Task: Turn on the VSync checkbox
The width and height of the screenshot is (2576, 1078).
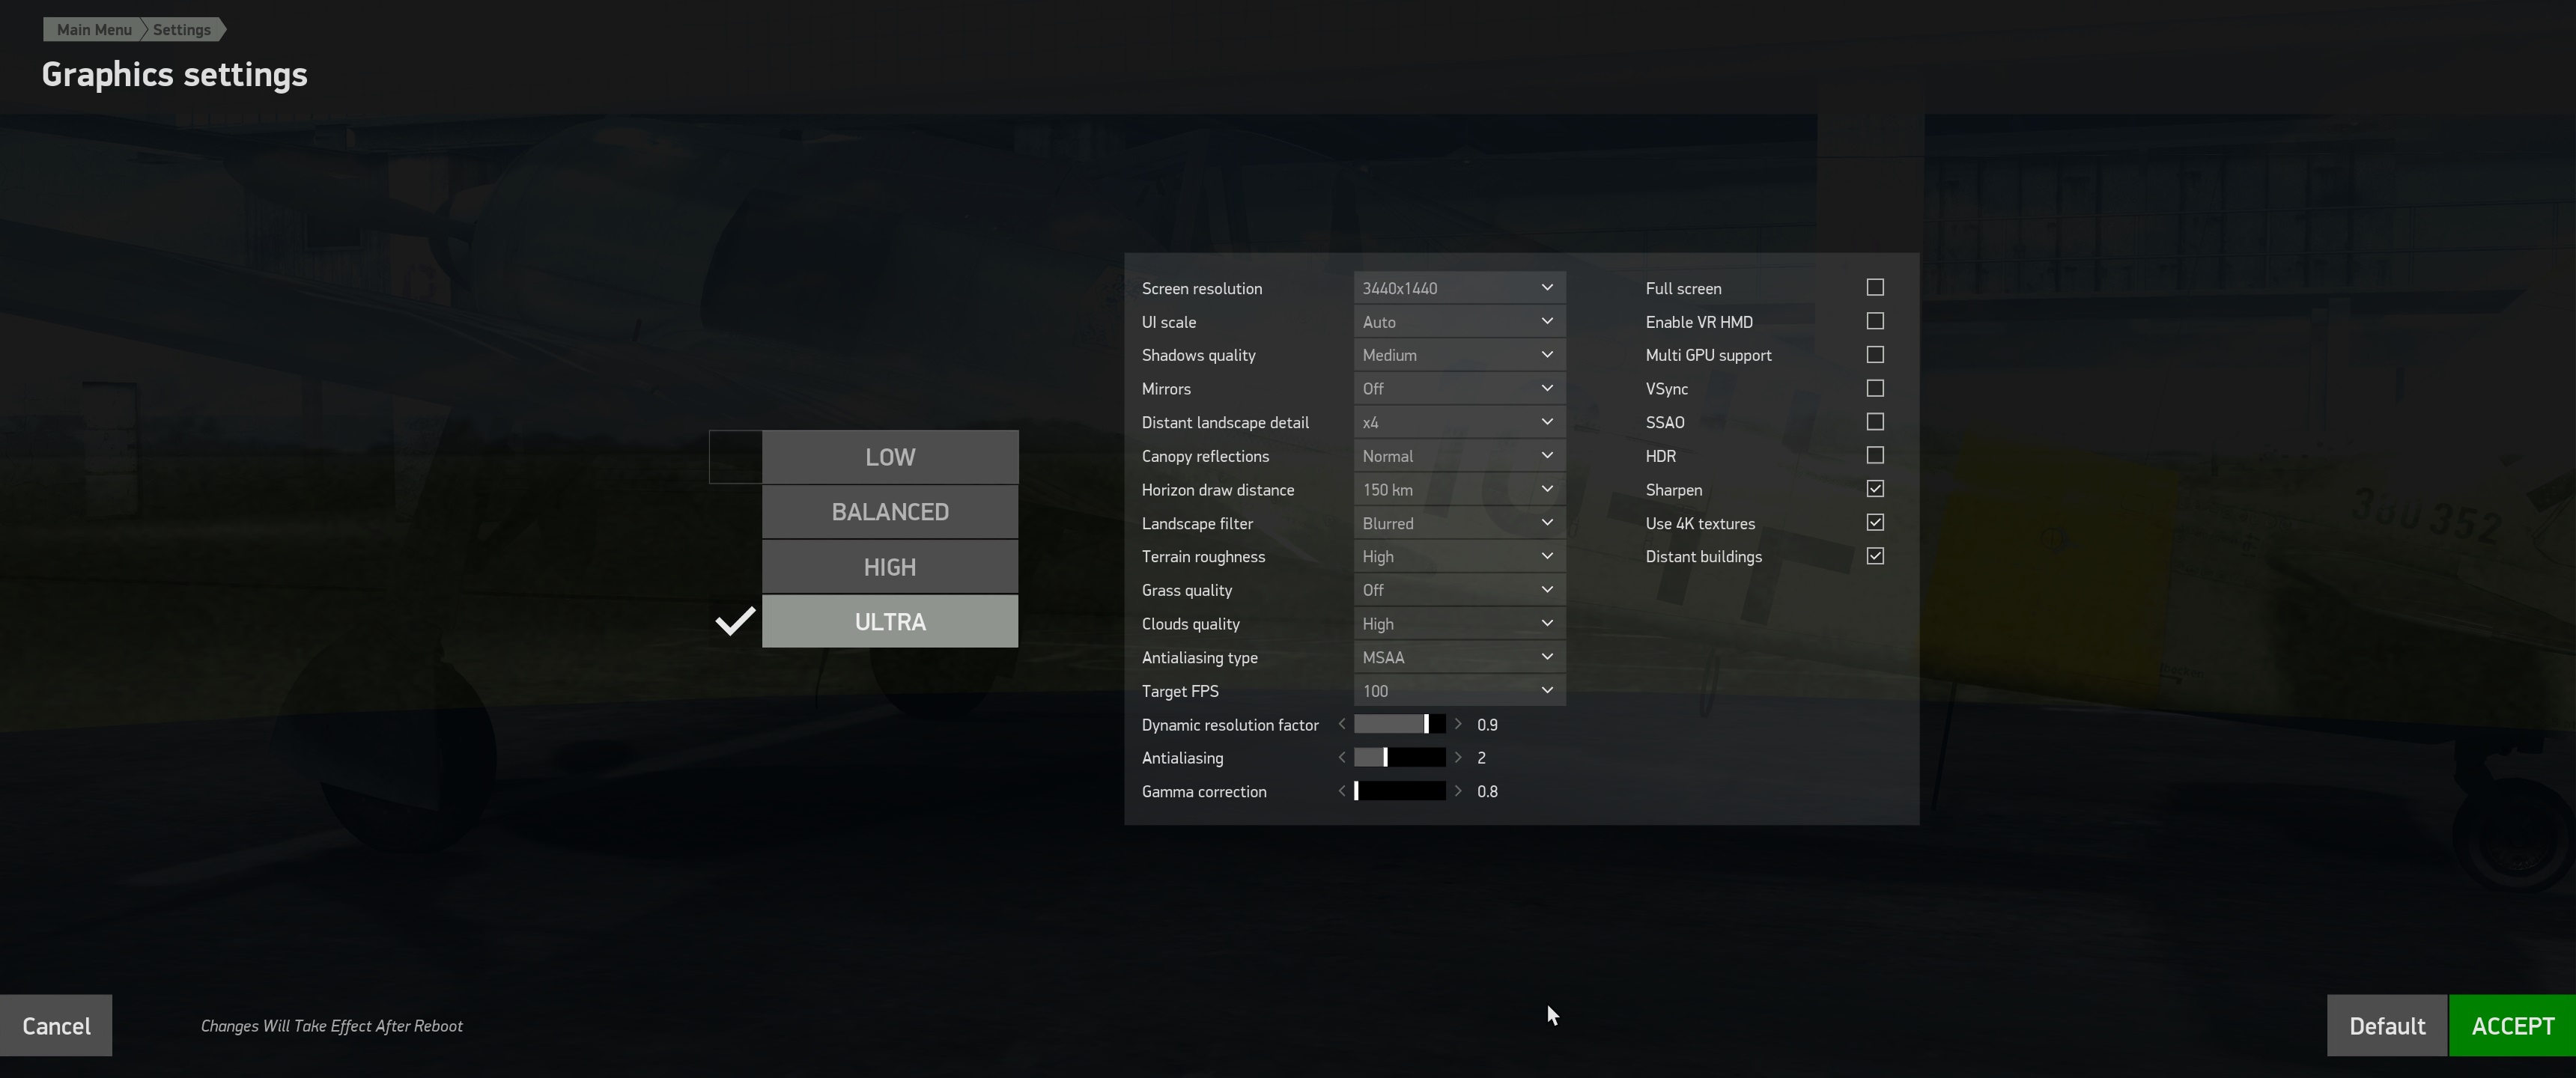Action: point(1875,388)
